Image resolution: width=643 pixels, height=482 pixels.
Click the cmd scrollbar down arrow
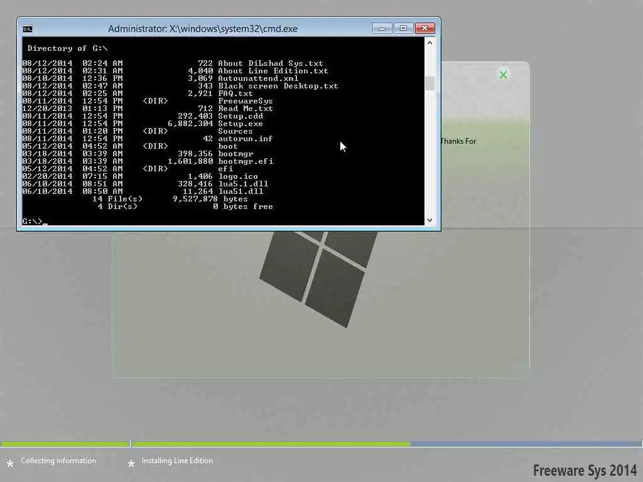tap(430, 220)
